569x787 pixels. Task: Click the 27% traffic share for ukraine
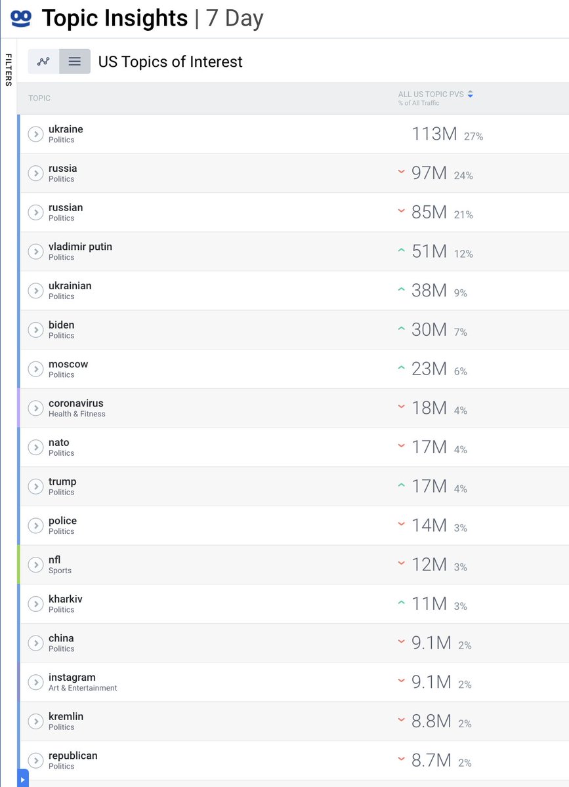(473, 136)
